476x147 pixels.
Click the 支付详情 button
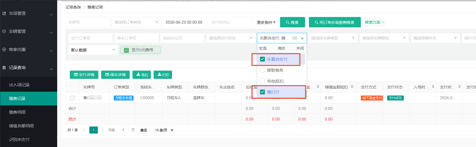(x=84, y=75)
